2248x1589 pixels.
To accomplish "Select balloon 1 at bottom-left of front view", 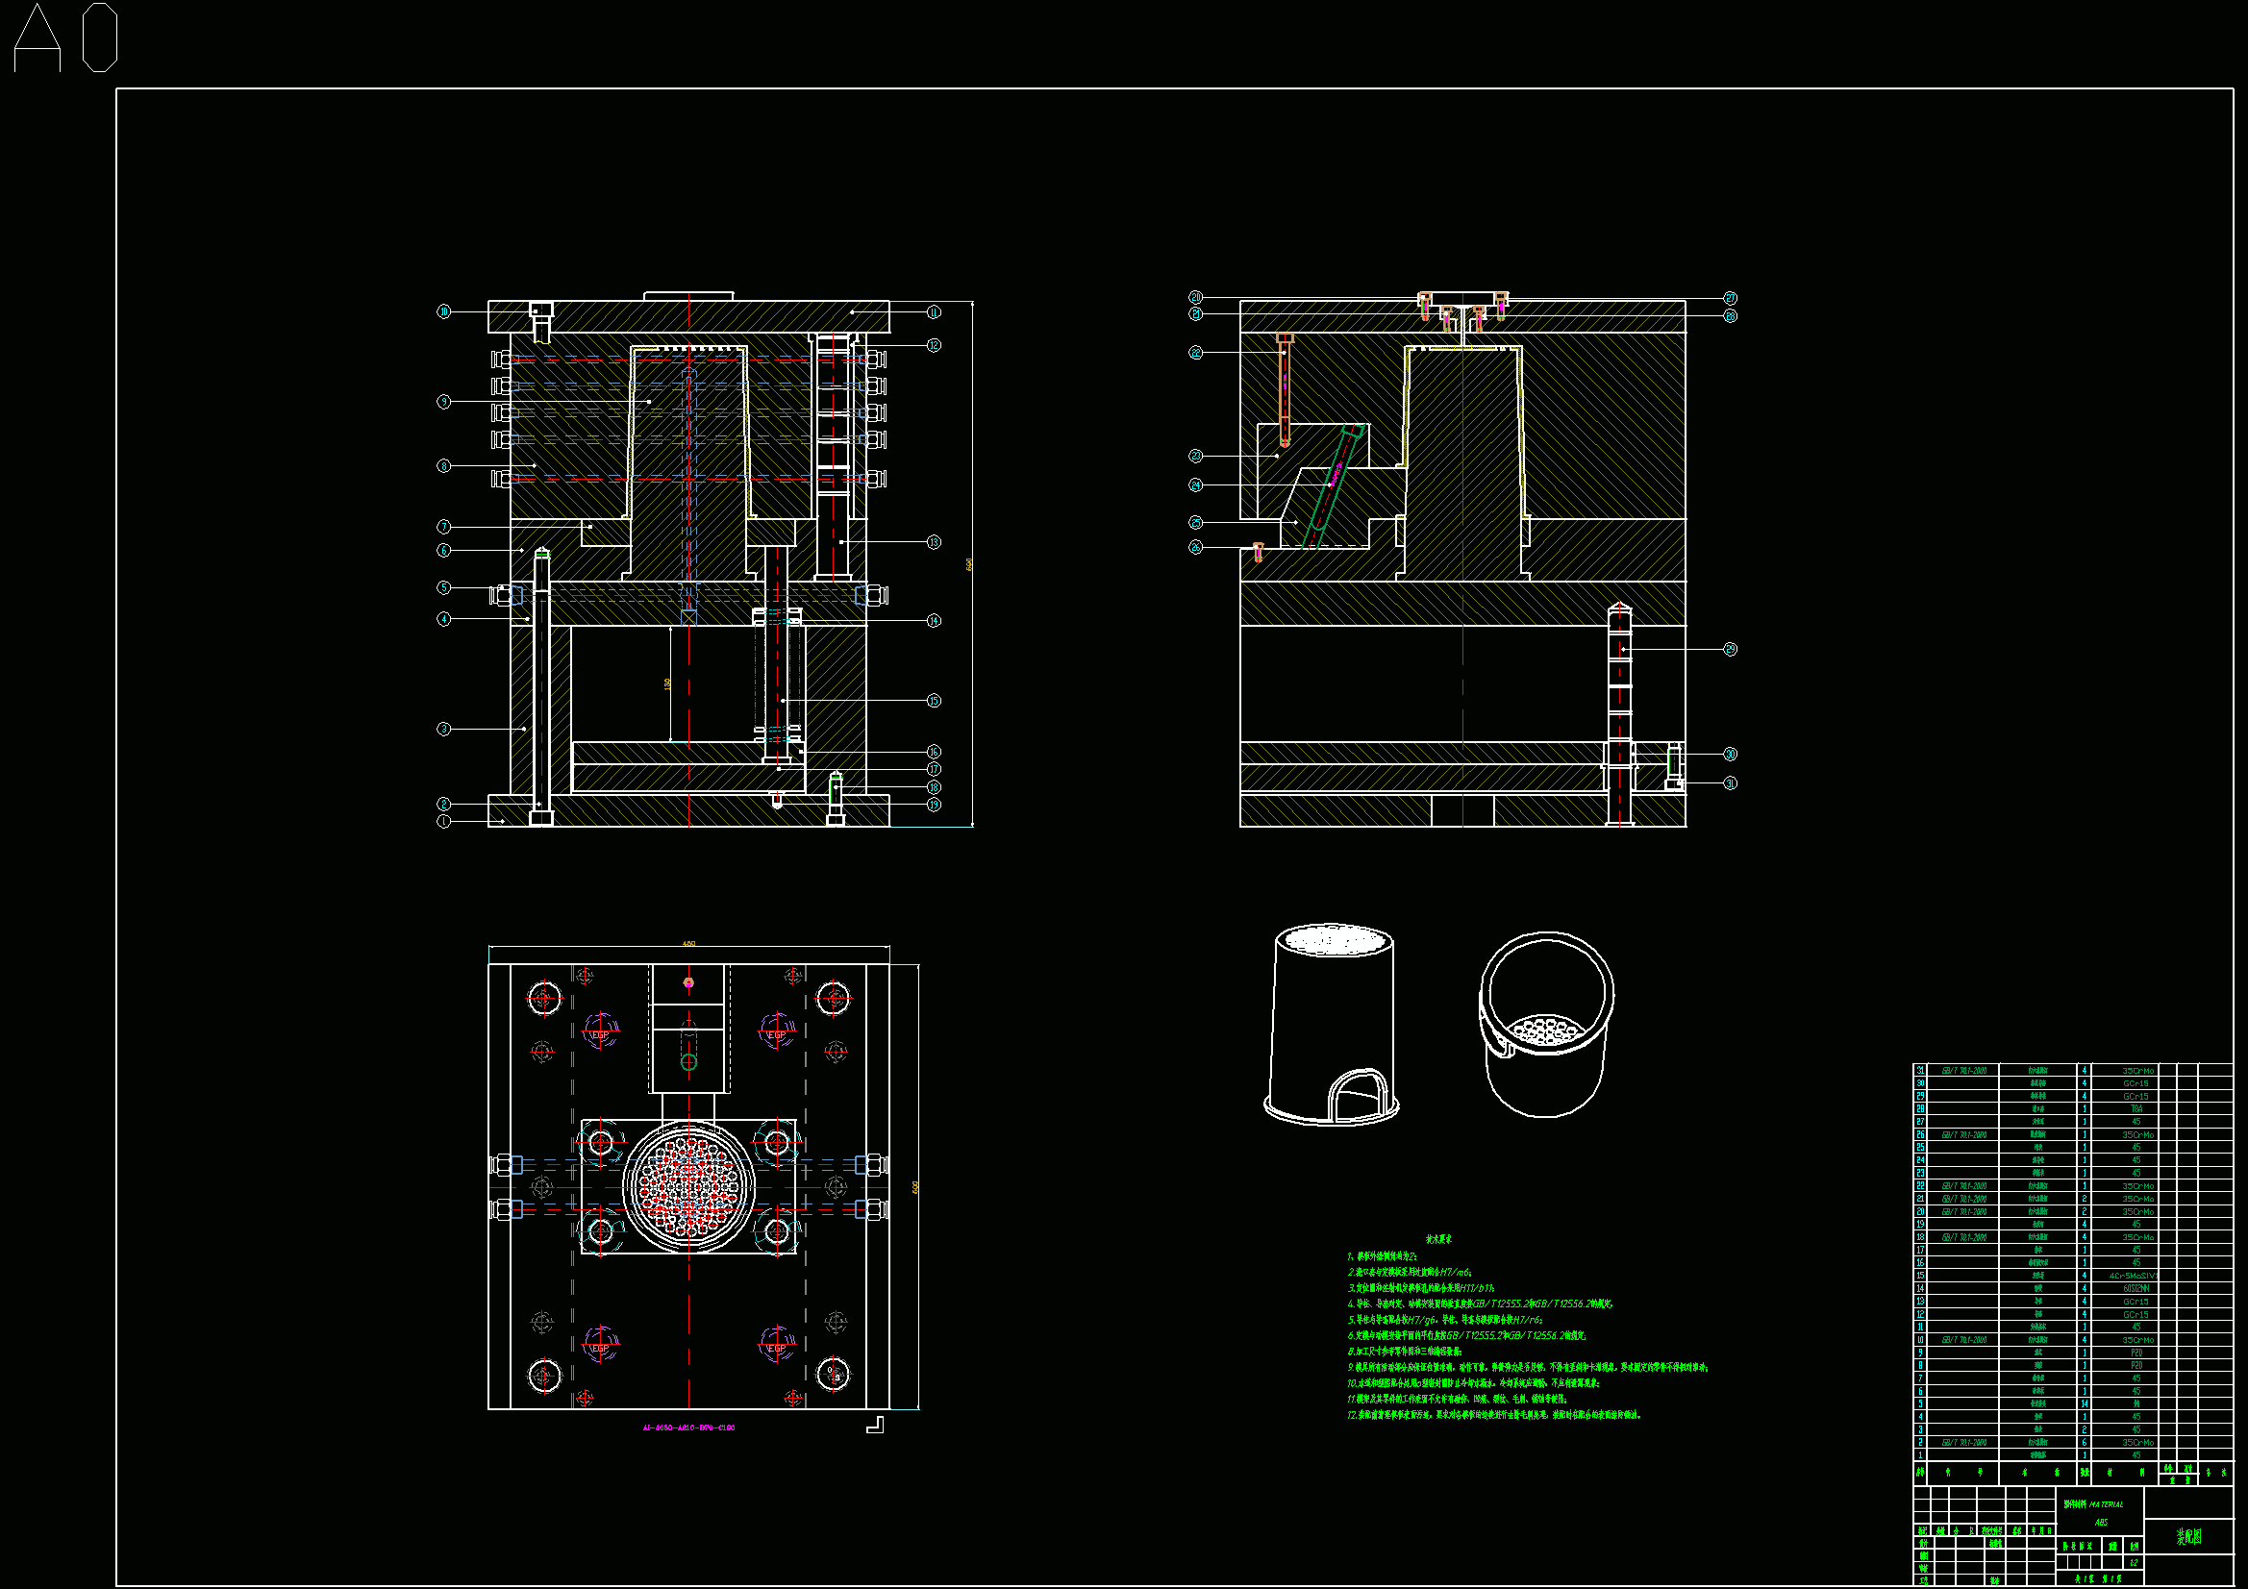I will point(443,822).
